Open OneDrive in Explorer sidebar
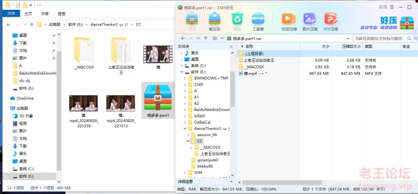This screenshot has width=418, height=194. point(22,98)
